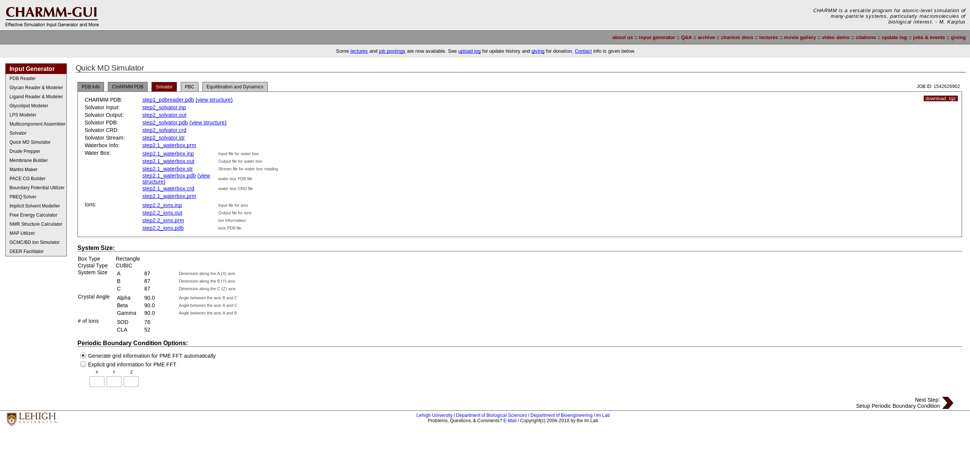Open Free Energy Calculator
Image resolution: width=970 pixels, height=451 pixels.
click(x=33, y=215)
